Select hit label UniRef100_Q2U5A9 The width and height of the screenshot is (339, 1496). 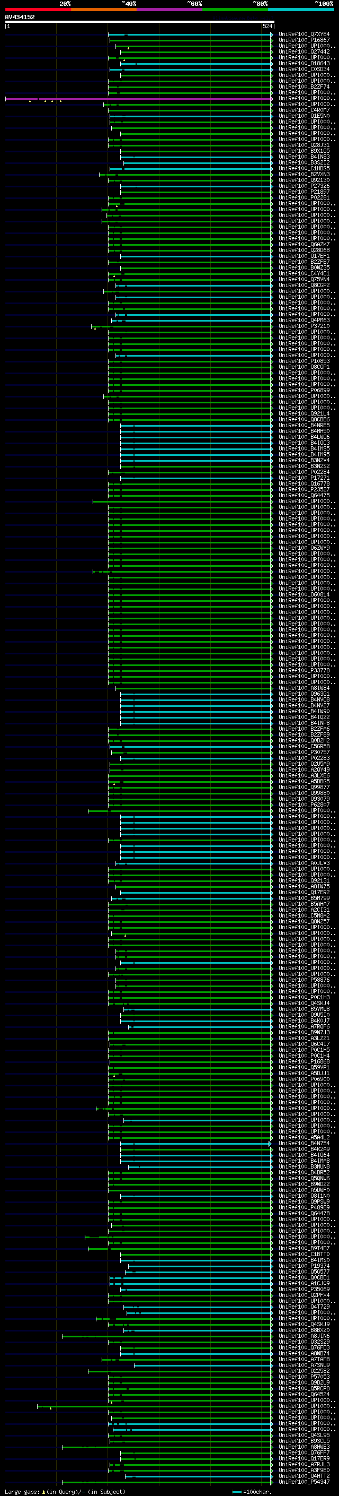(x=304, y=764)
